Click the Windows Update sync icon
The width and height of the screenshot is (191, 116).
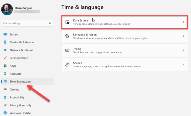[x=5, y=113]
